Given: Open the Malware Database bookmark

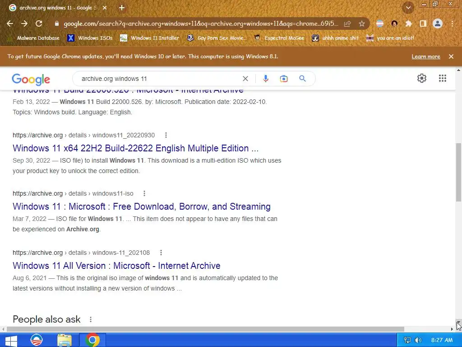Looking at the screenshot, I should click(33, 38).
